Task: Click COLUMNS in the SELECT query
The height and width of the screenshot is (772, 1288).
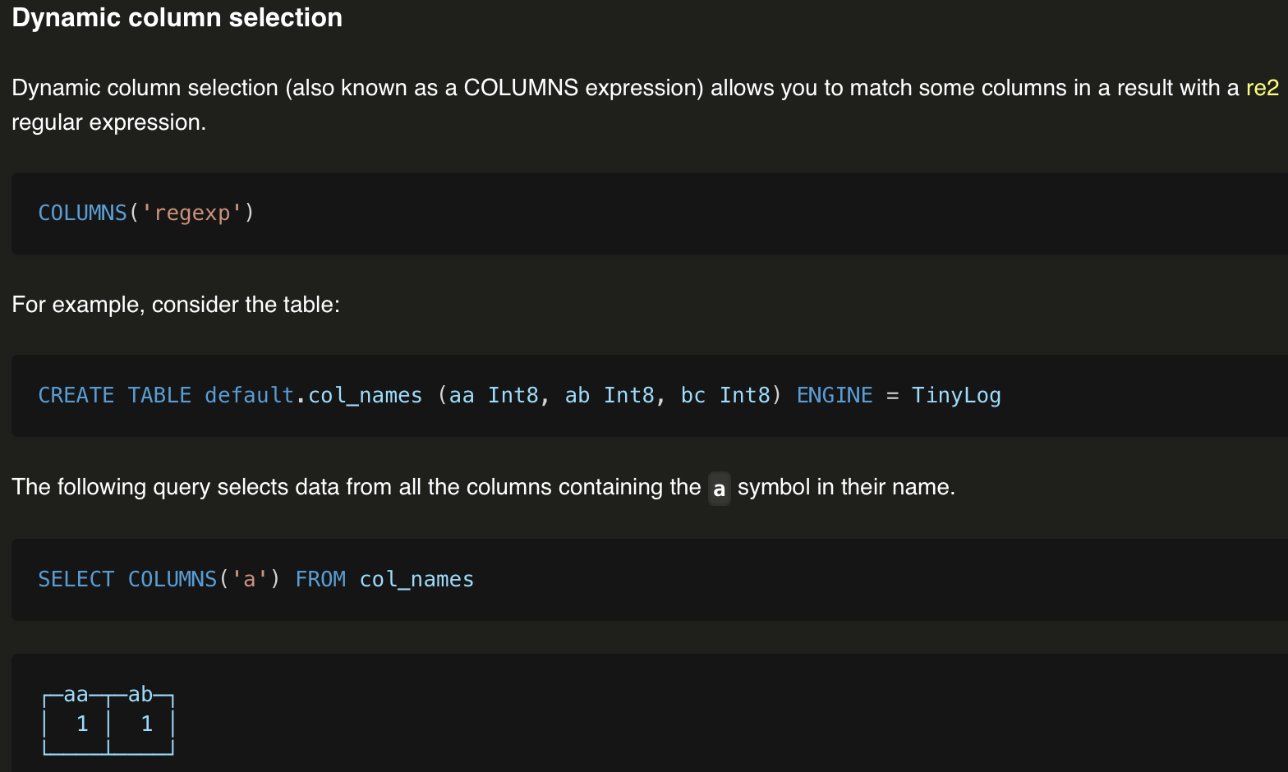Action: point(172,579)
